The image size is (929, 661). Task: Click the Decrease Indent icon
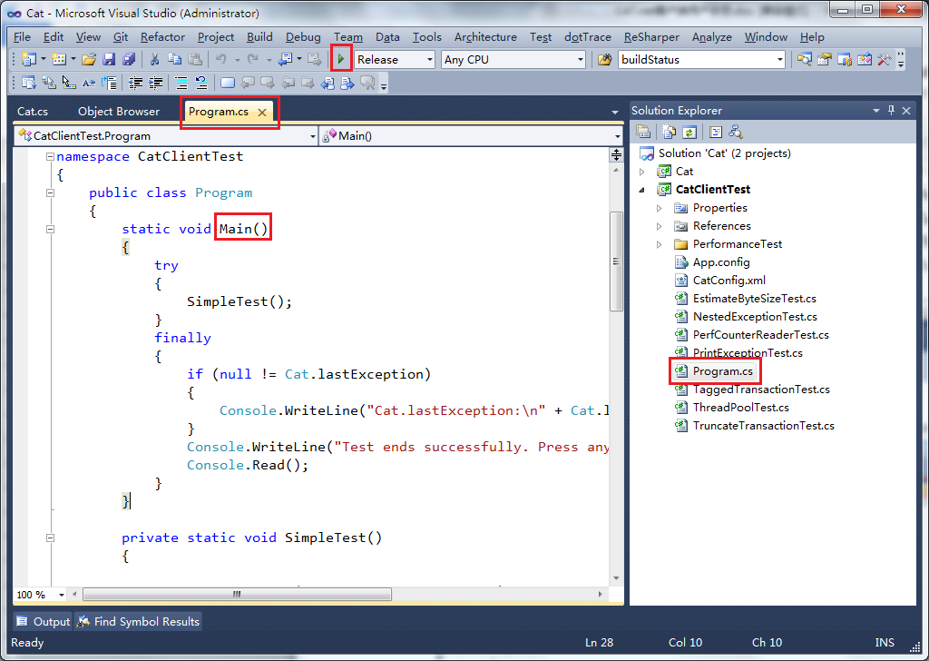[x=136, y=83]
